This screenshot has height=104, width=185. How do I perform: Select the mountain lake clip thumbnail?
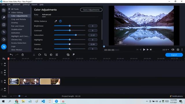14,81
